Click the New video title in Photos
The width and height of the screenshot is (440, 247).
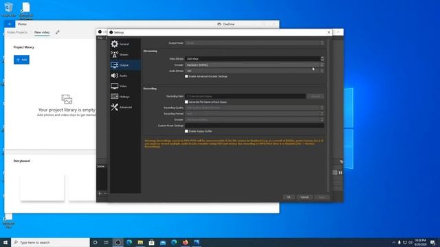point(42,32)
